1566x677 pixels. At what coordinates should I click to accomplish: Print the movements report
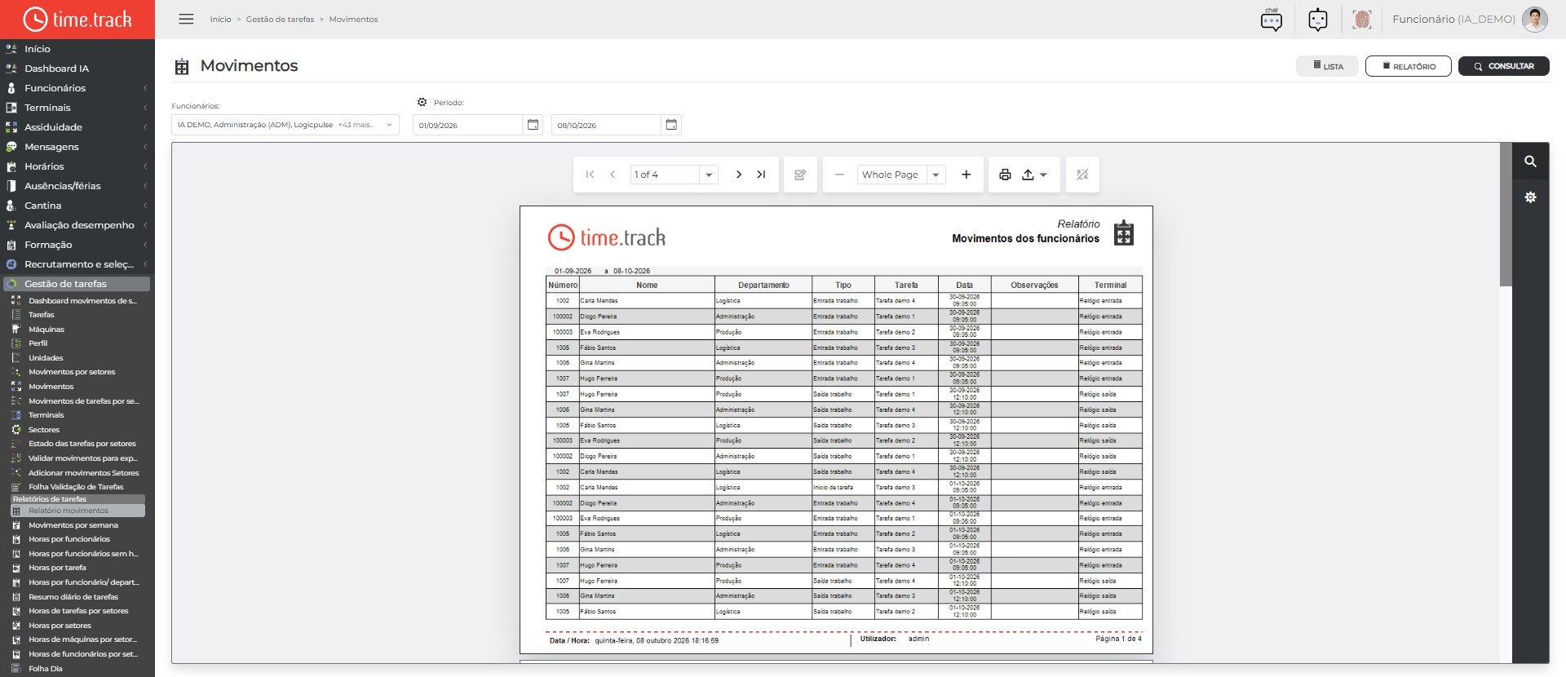click(x=1005, y=175)
